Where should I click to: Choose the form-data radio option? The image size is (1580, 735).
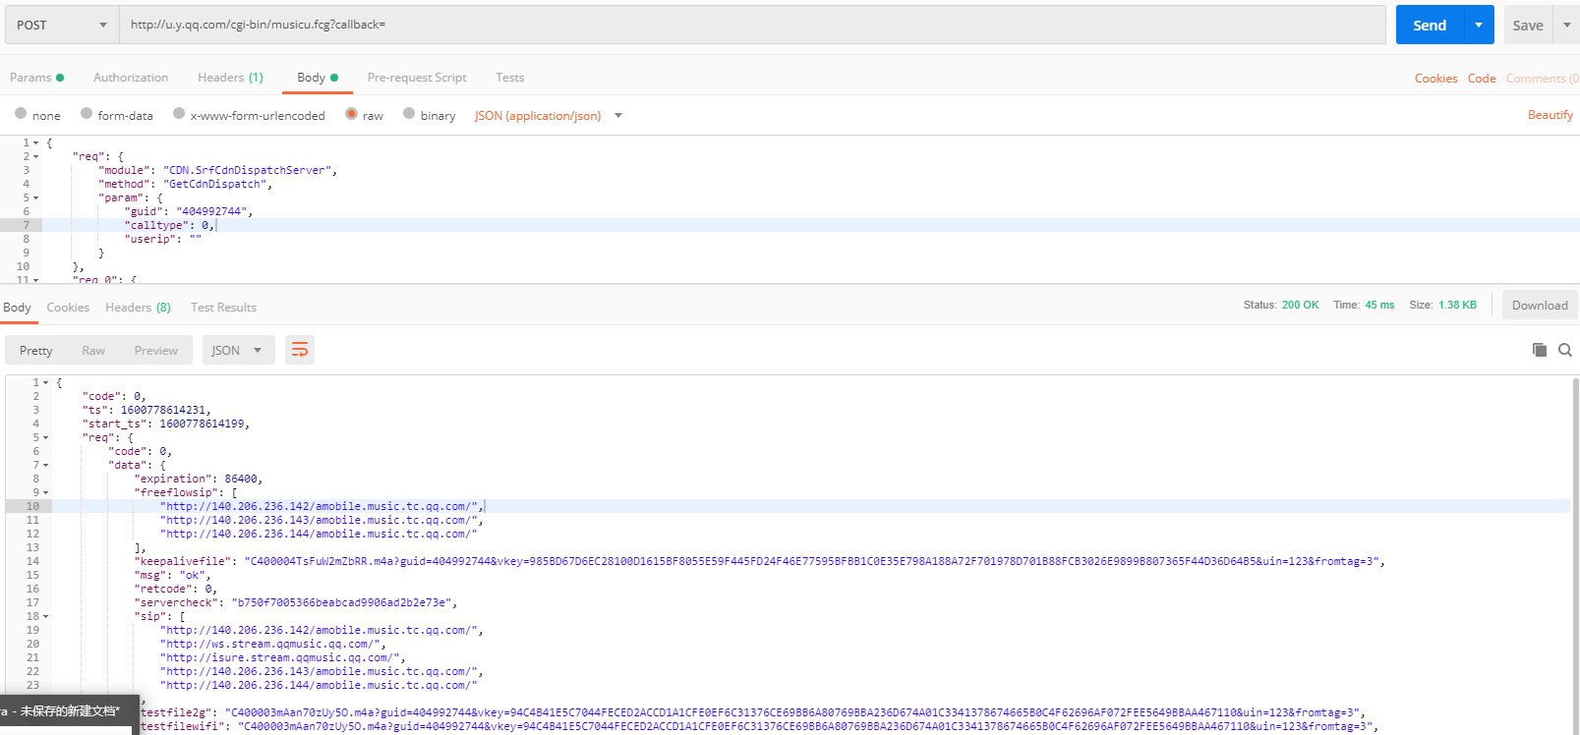87,114
